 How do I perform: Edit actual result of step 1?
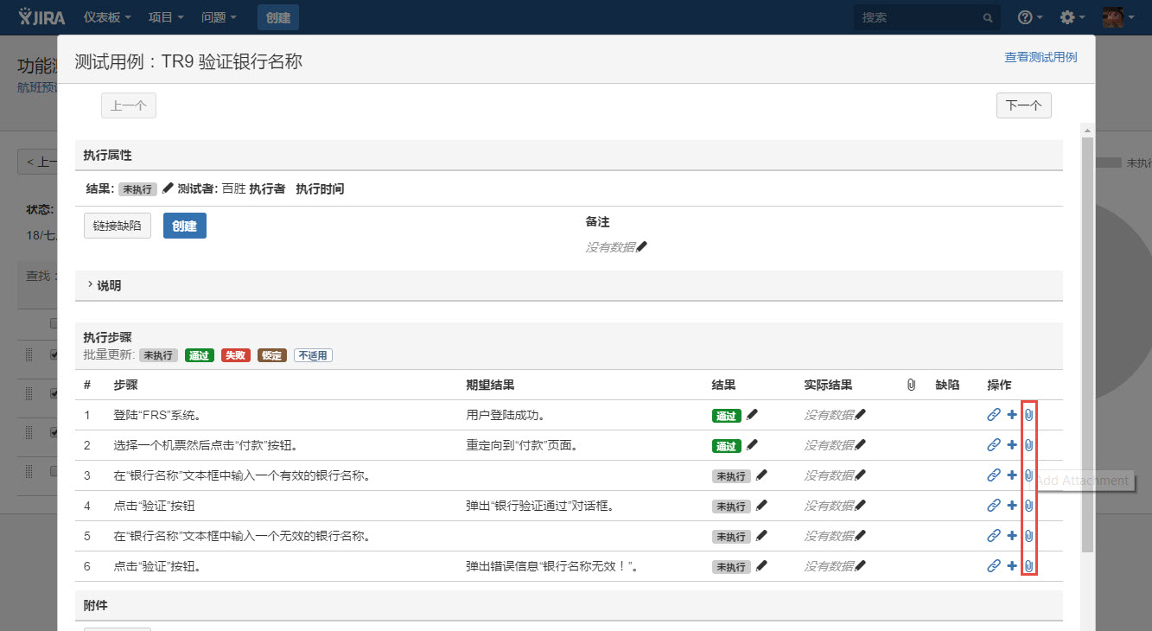click(860, 415)
